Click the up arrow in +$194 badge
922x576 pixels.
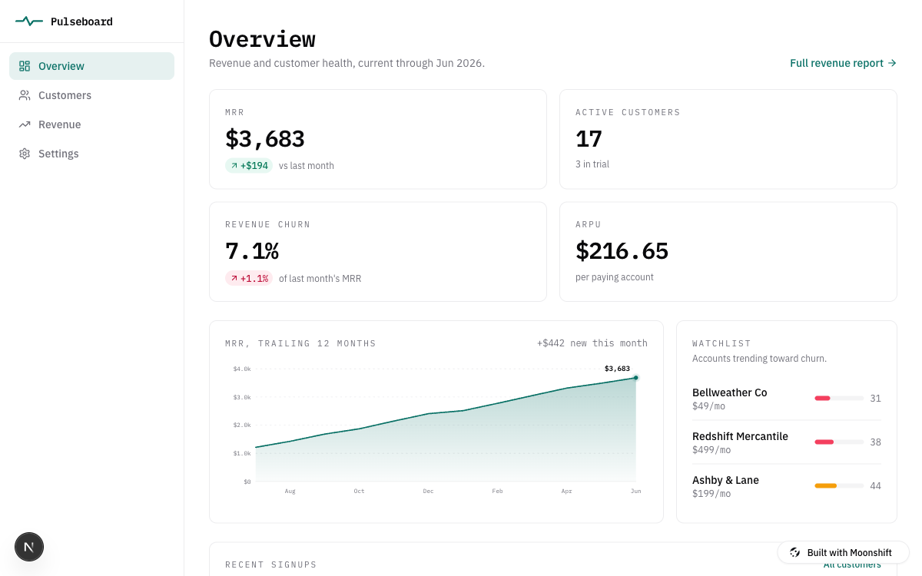234,166
